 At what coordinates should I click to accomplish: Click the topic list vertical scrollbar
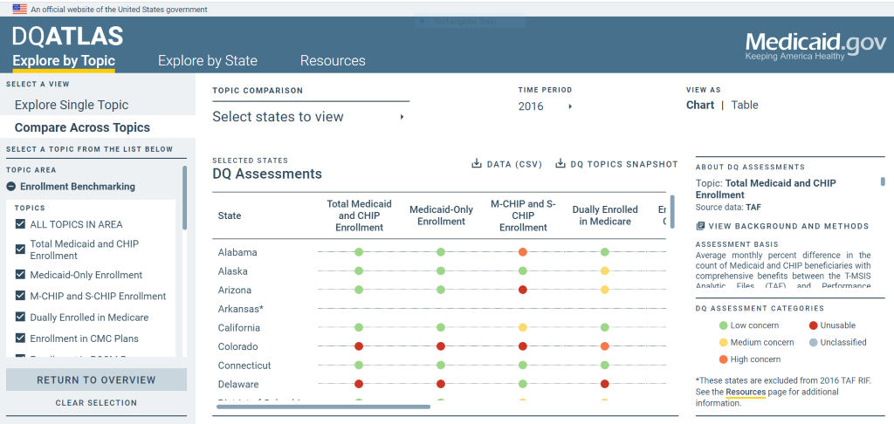click(x=184, y=198)
